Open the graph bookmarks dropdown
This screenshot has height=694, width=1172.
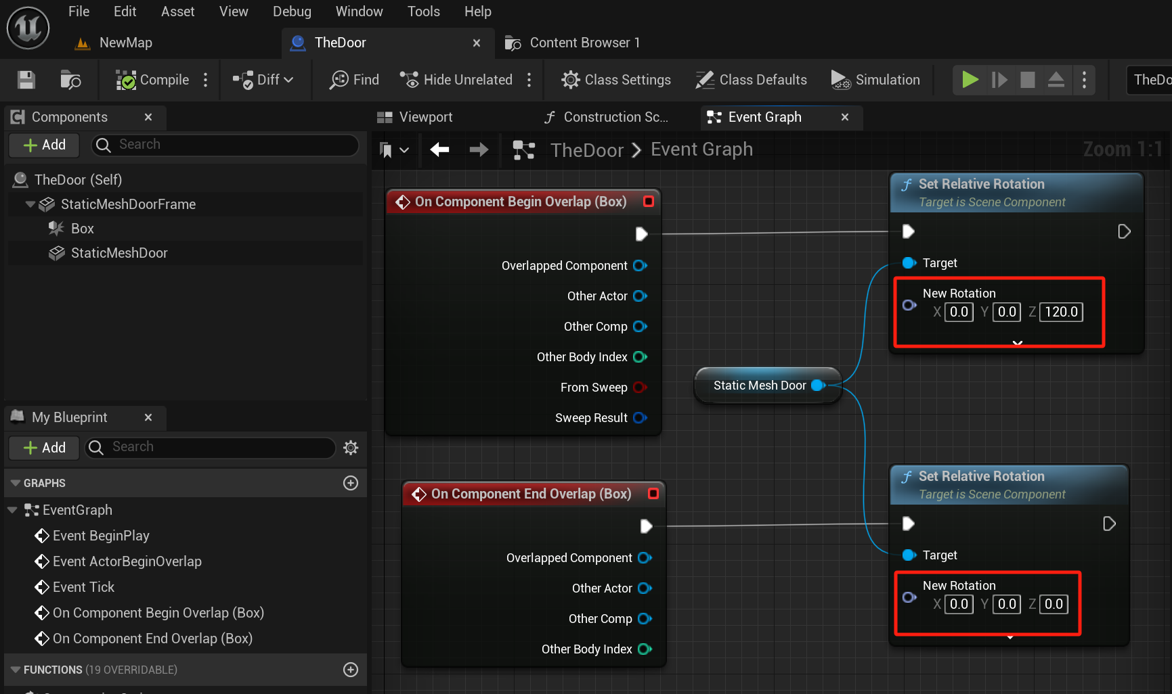point(394,149)
